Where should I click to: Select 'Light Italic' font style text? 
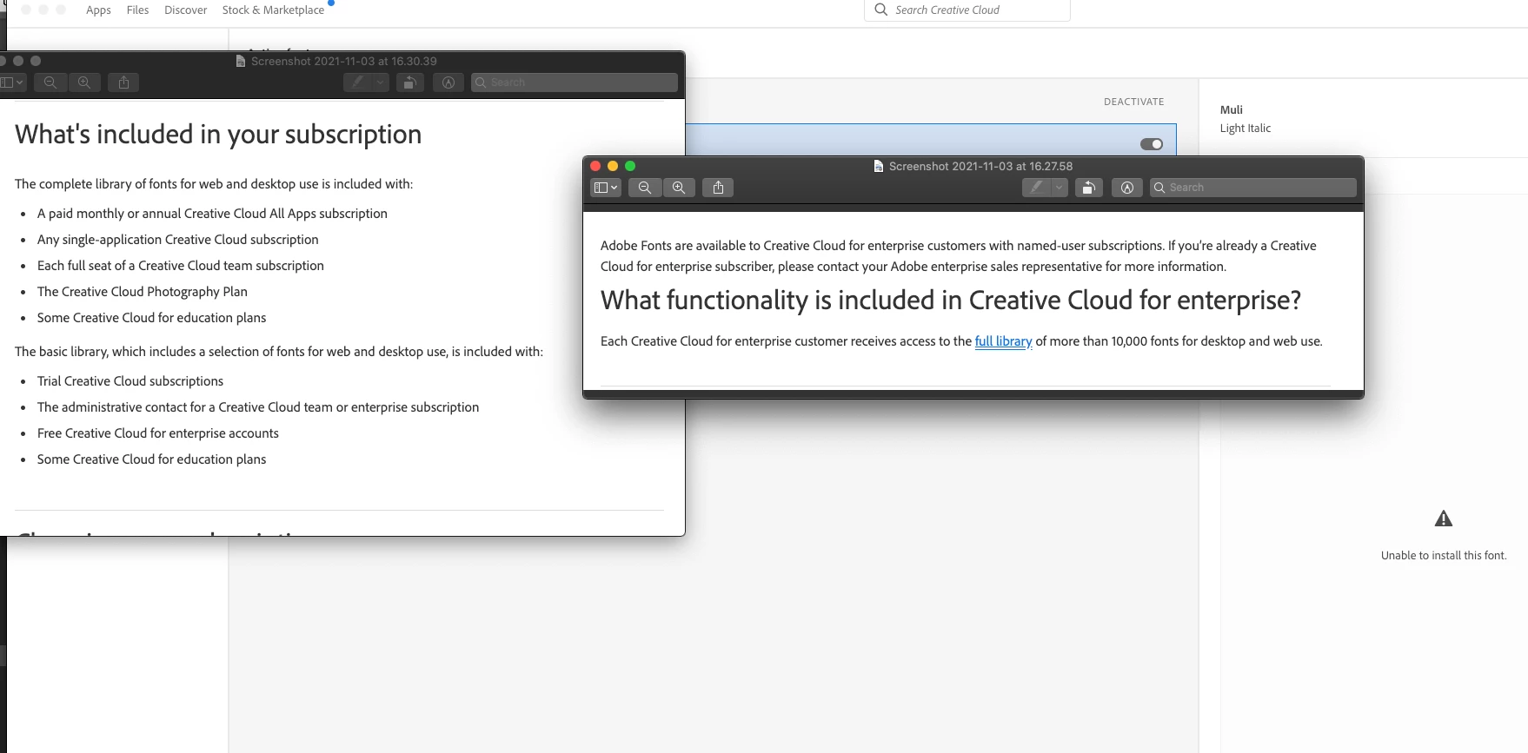pyautogui.click(x=1245, y=129)
